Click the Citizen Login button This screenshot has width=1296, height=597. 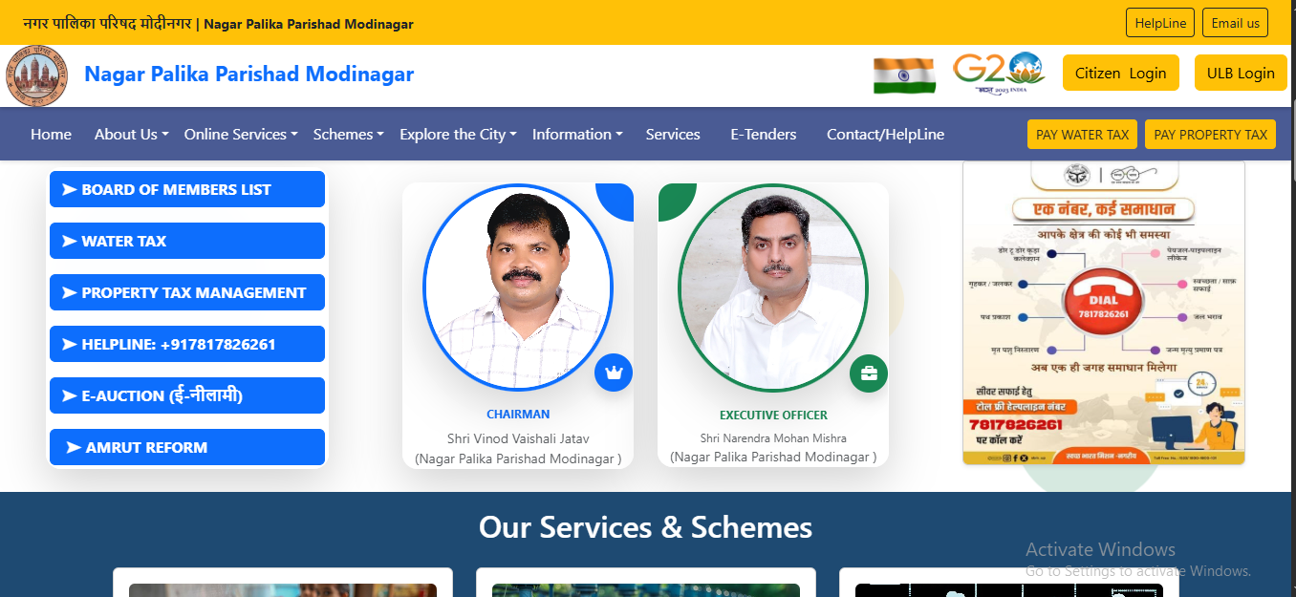[1121, 73]
